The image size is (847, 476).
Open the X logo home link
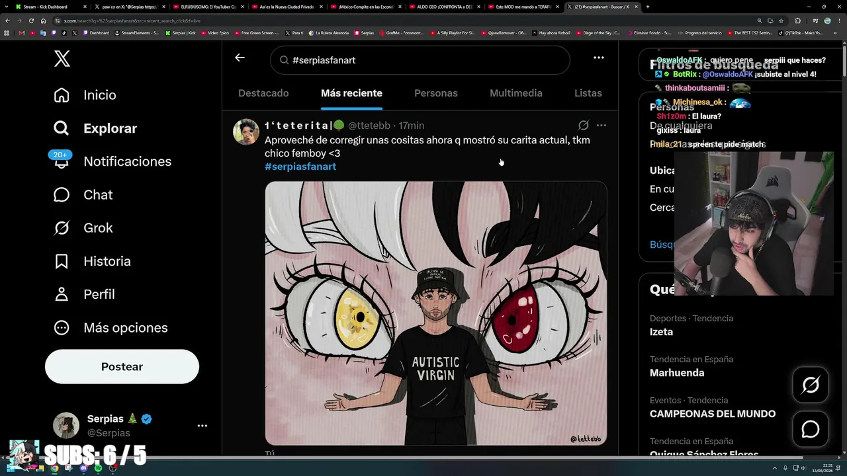[x=62, y=59]
